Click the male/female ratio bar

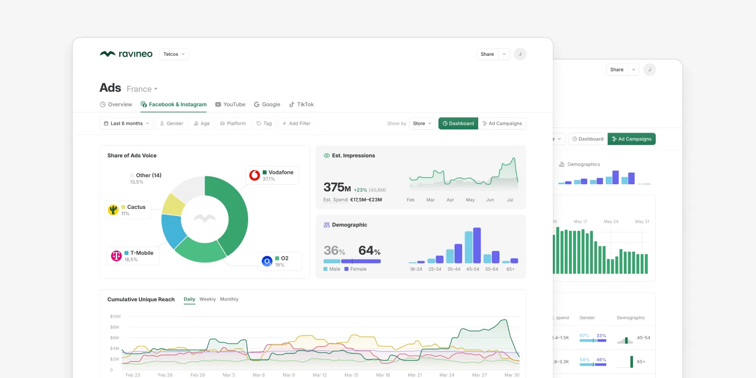[352, 261]
